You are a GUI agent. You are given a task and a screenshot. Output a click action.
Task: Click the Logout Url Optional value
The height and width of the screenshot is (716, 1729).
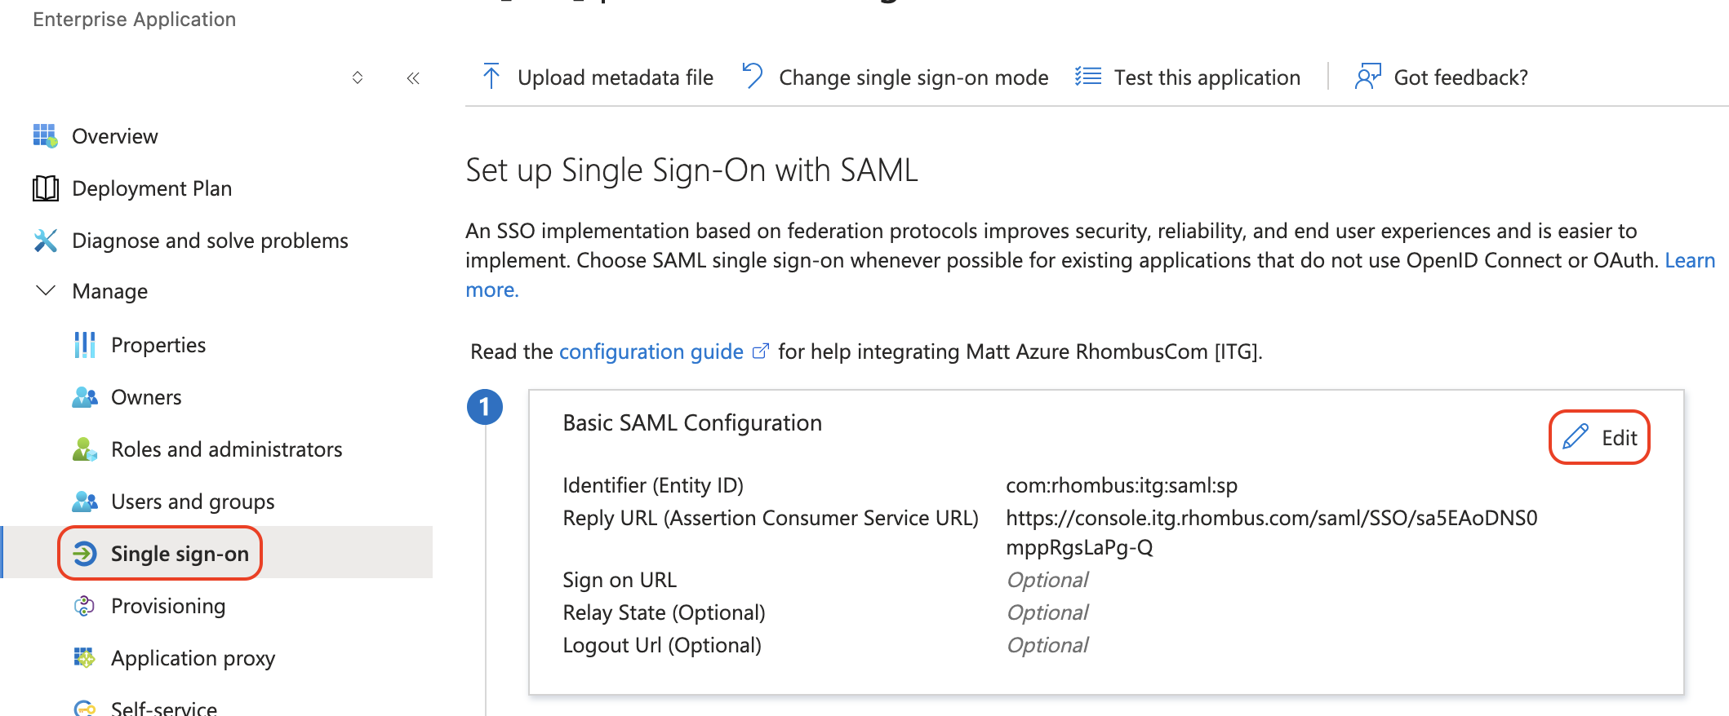pos(1047,645)
